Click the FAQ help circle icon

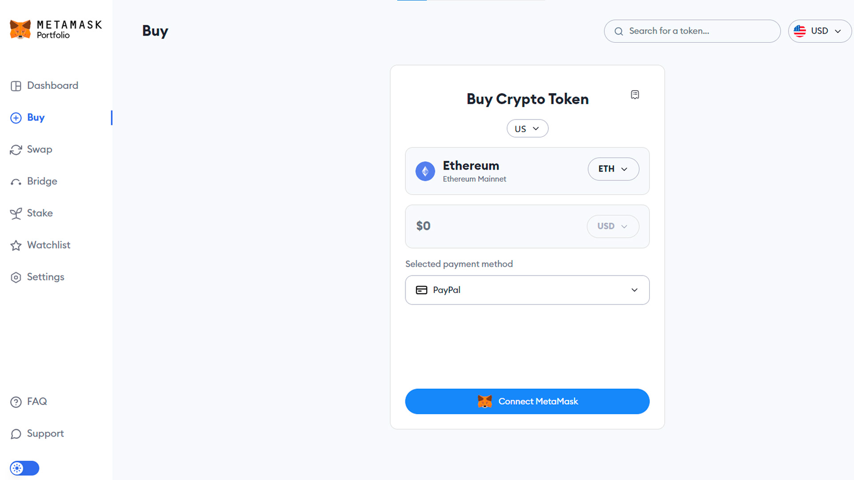click(16, 401)
